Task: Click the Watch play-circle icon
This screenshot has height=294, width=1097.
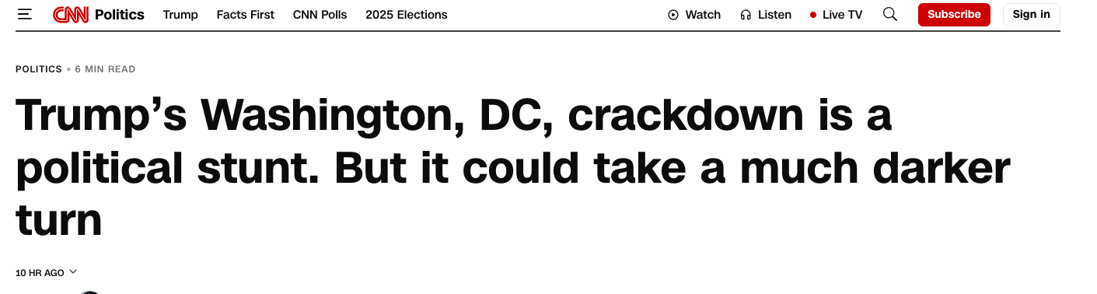Action: tap(673, 15)
